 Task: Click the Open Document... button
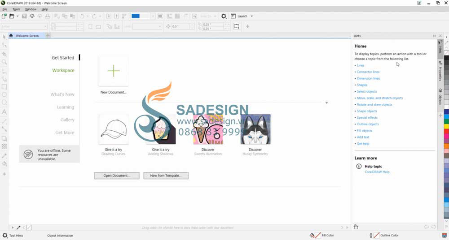pyautogui.click(x=117, y=176)
